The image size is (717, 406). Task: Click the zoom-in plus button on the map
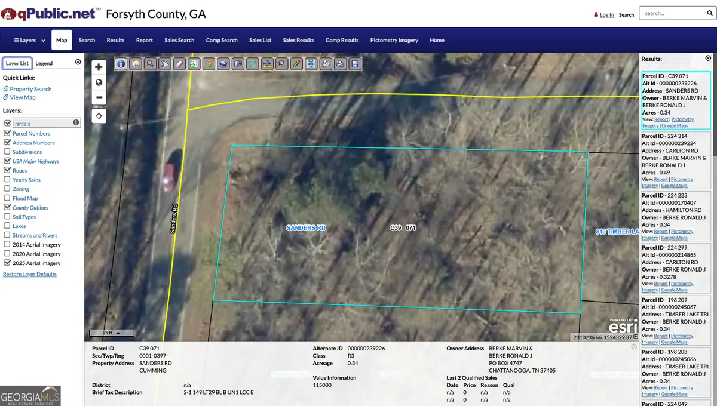pyautogui.click(x=99, y=67)
